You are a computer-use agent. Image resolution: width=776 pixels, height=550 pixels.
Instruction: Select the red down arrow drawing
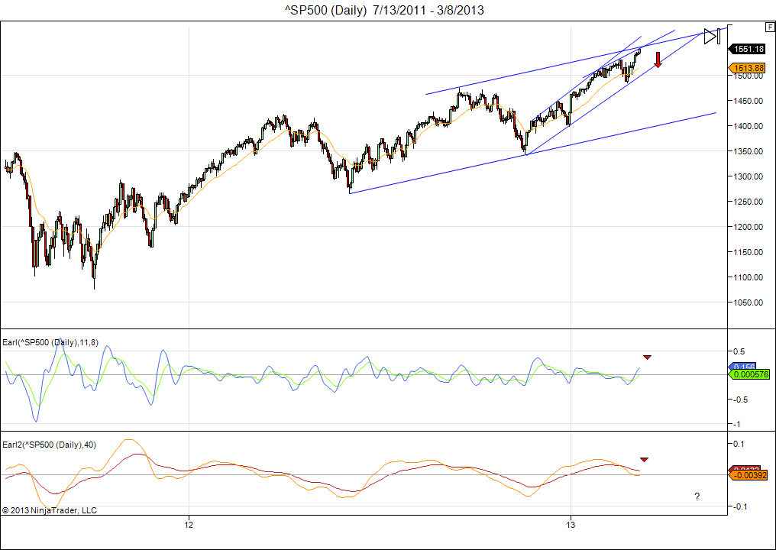pyautogui.click(x=658, y=60)
